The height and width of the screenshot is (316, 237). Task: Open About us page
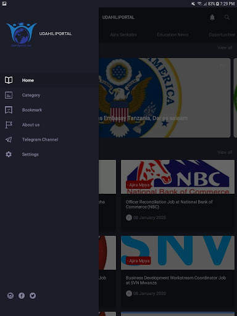[x=49, y=125]
